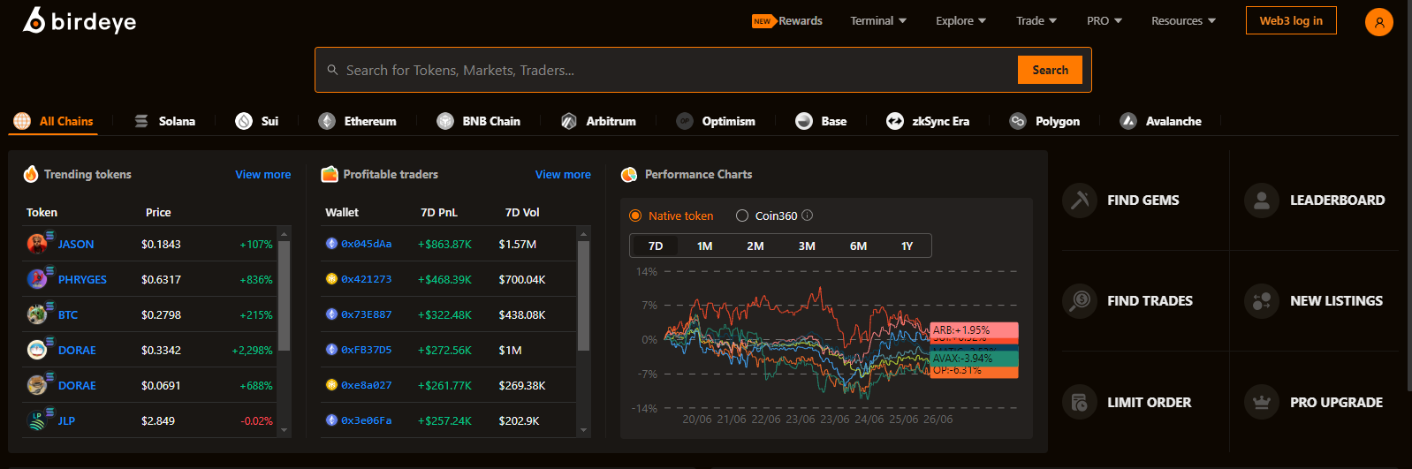Click the BNB Chain icon

[445, 121]
